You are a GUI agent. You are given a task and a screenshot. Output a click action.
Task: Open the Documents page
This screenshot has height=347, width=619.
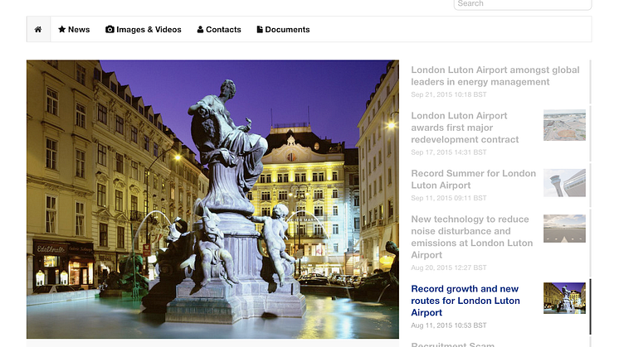(283, 30)
